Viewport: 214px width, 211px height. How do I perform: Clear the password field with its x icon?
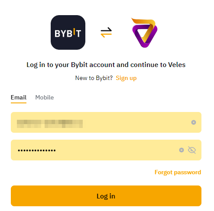(182, 150)
